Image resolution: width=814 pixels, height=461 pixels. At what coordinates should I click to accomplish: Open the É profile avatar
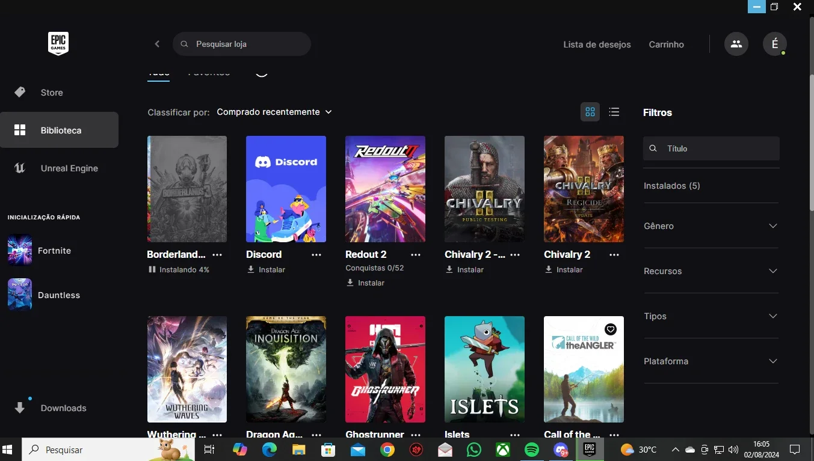click(775, 44)
